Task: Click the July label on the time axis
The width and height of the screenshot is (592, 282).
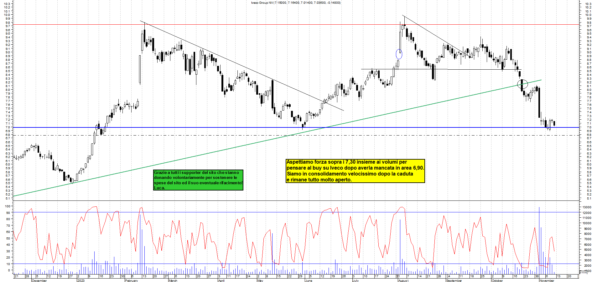Action: [356, 280]
